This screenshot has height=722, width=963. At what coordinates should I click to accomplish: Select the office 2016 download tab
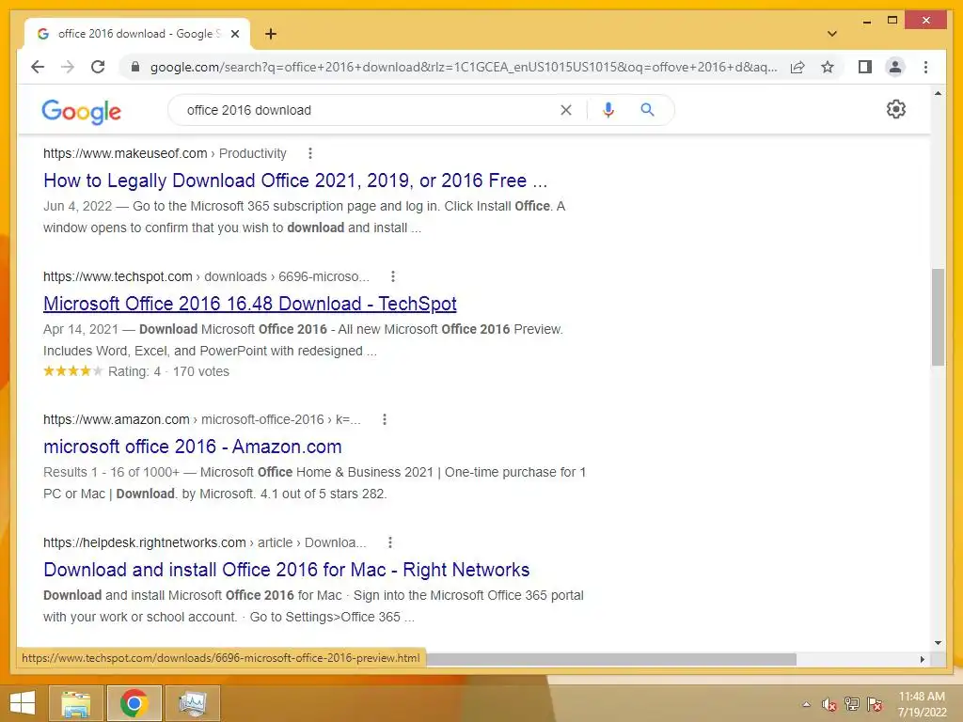click(137, 34)
